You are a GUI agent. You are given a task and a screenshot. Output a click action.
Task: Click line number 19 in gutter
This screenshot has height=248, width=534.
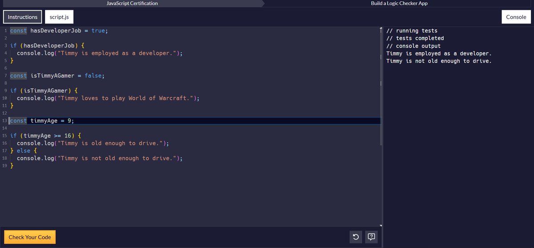[4, 166]
